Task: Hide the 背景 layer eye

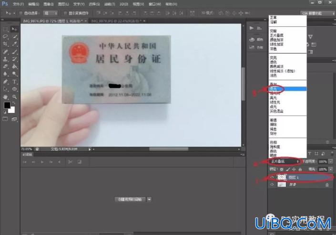Action: pos(272,184)
